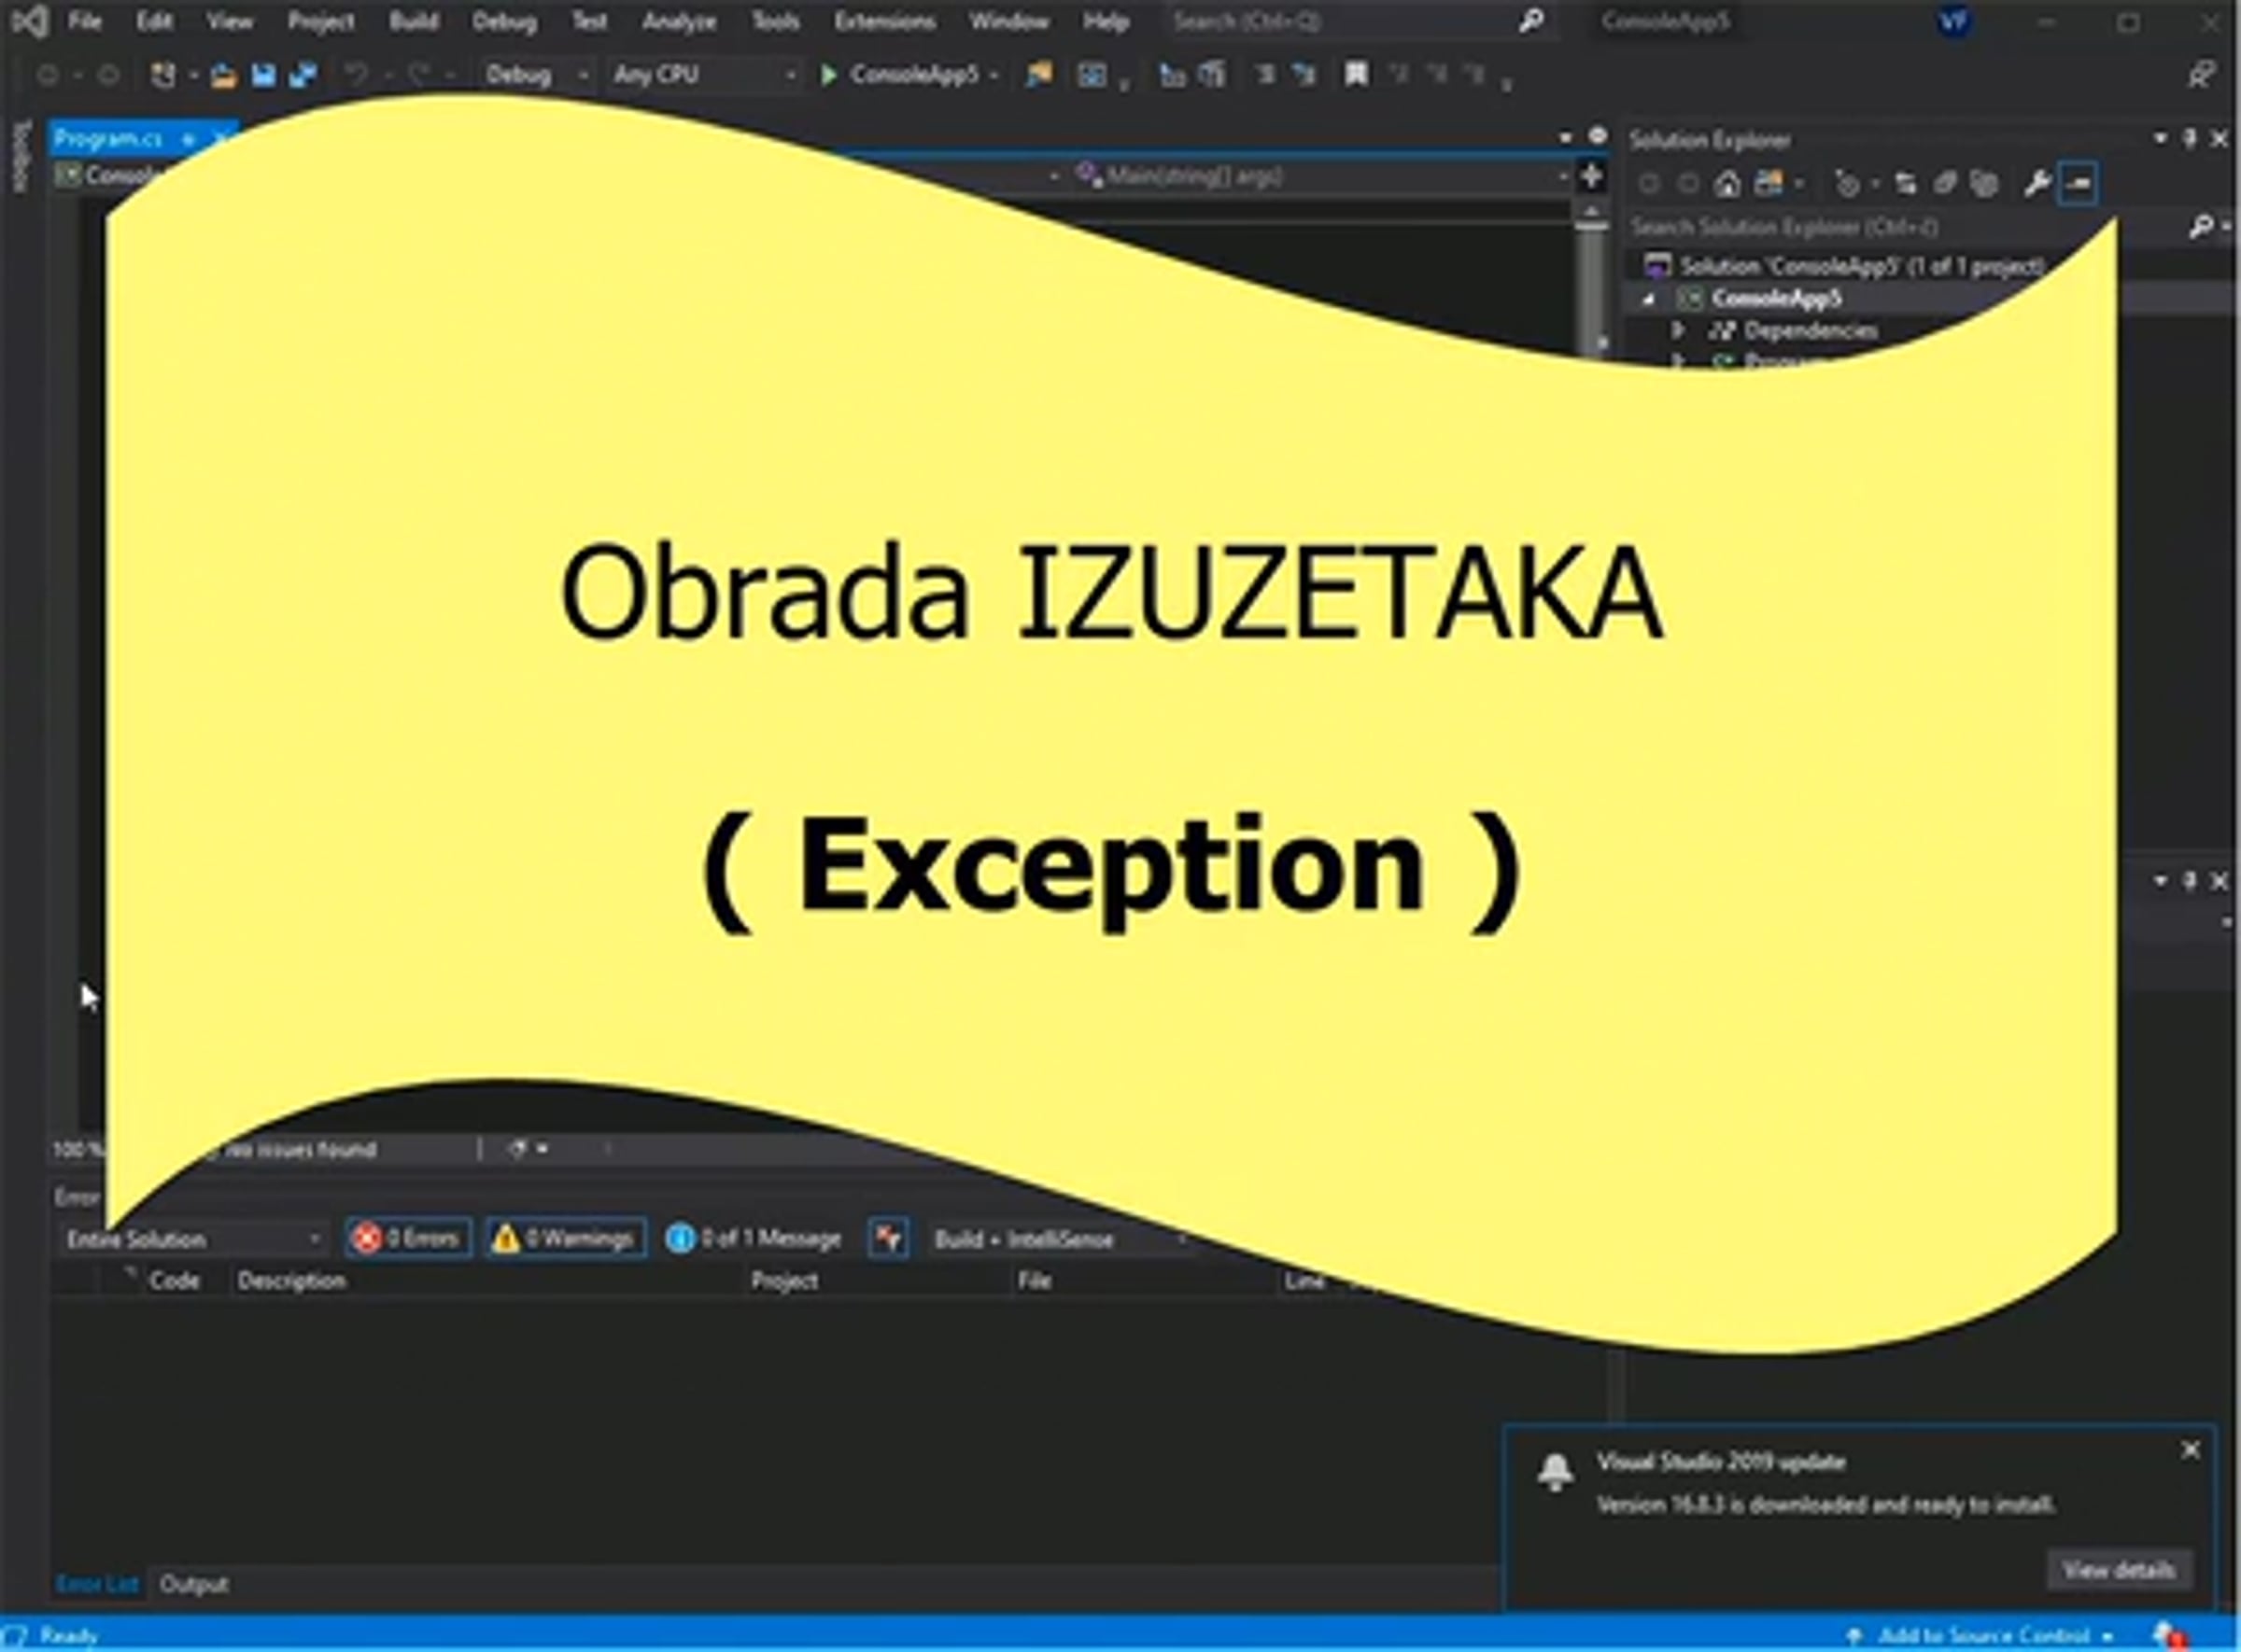Sort by the Project column header

pos(784,1281)
